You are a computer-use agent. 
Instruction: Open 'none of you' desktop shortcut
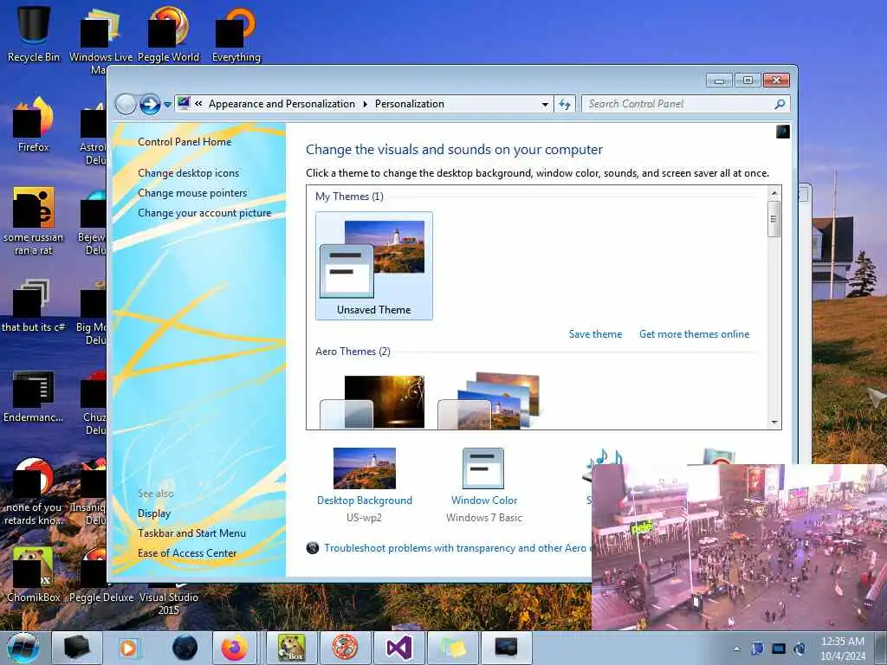(x=34, y=491)
